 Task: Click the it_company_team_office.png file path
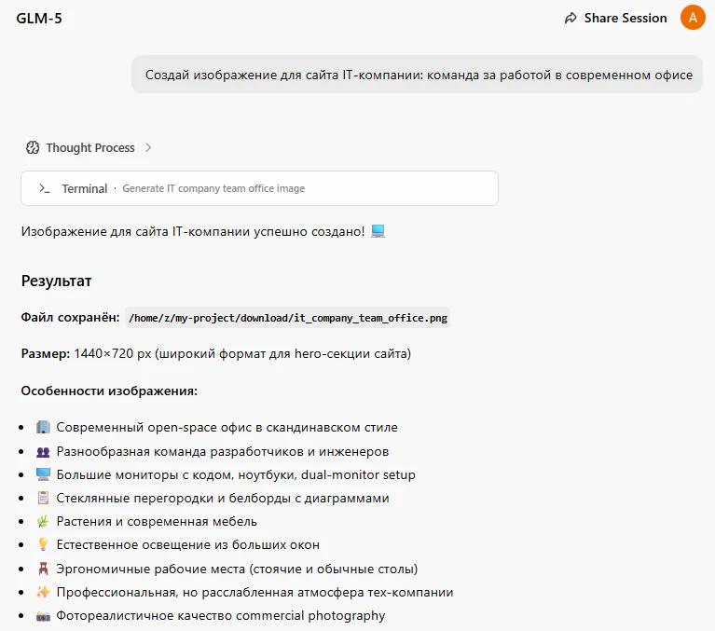pos(288,318)
